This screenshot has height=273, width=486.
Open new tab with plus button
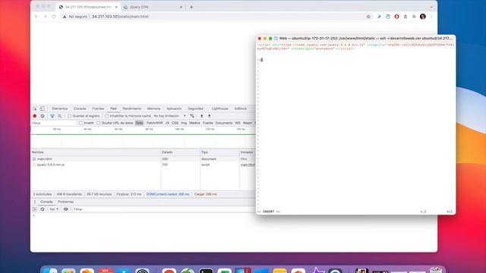click(191, 7)
